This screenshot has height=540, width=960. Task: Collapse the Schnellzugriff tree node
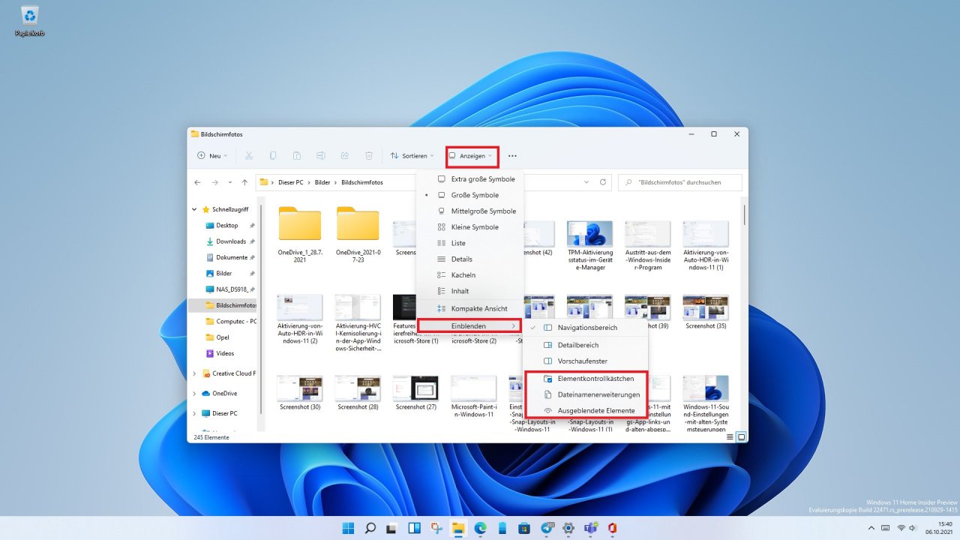click(x=194, y=210)
